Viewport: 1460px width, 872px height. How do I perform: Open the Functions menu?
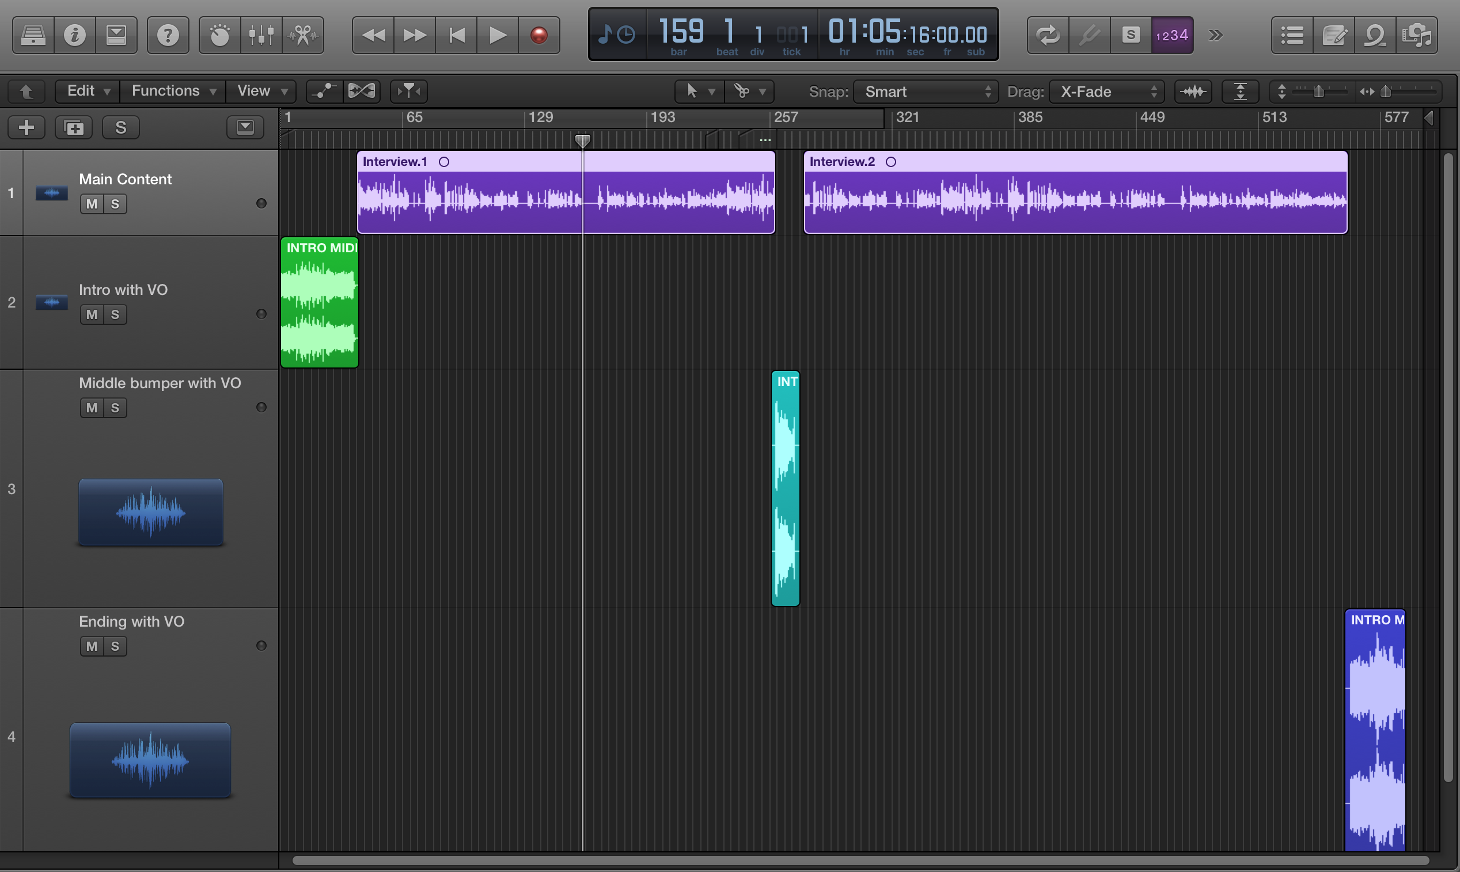pos(173,91)
